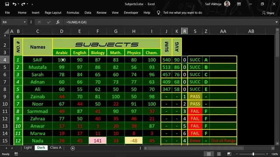280x157 pixels.
Task: Click the SUBJECTS title cell
Action: coord(107,44)
